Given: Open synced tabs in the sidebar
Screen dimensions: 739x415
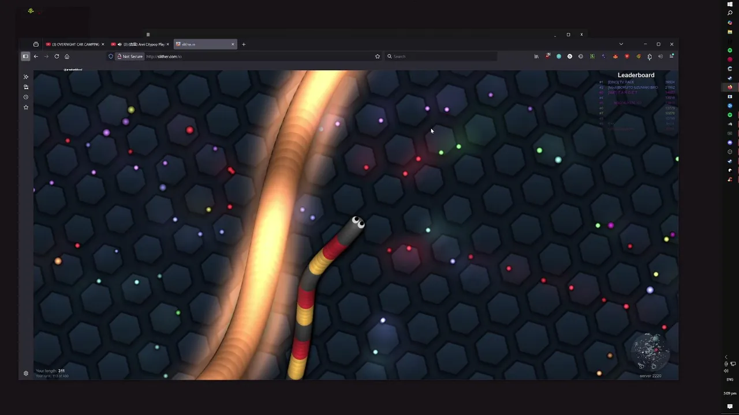Looking at the screenshot, I should pyautogui.click(x=26, y=87).
